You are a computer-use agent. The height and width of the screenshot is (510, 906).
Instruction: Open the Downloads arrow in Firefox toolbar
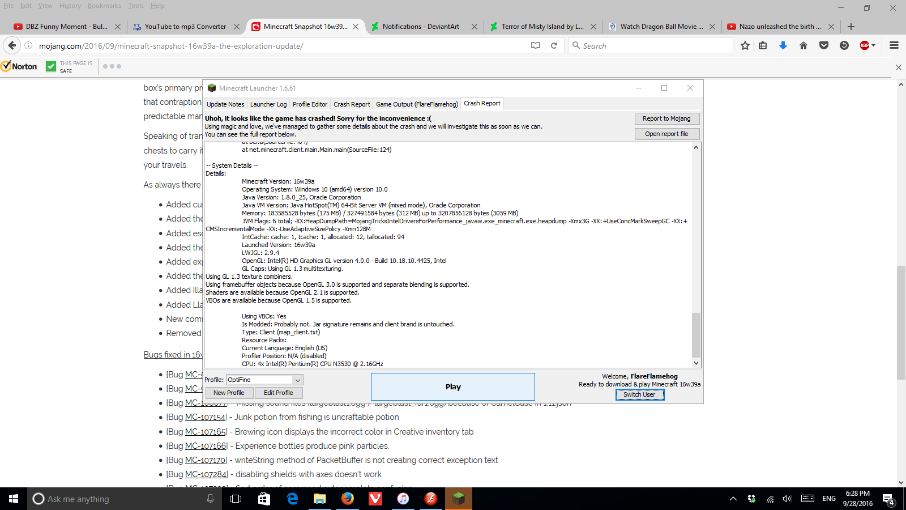coord(783,45)
